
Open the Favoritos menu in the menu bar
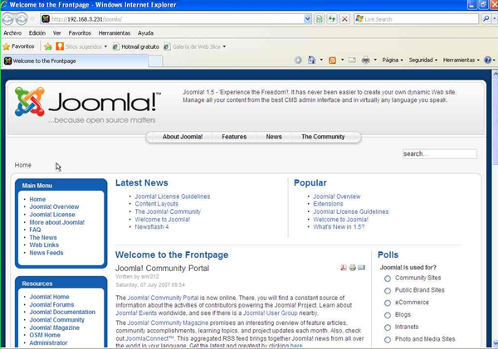pyautogui.click(x=80, y=33)
